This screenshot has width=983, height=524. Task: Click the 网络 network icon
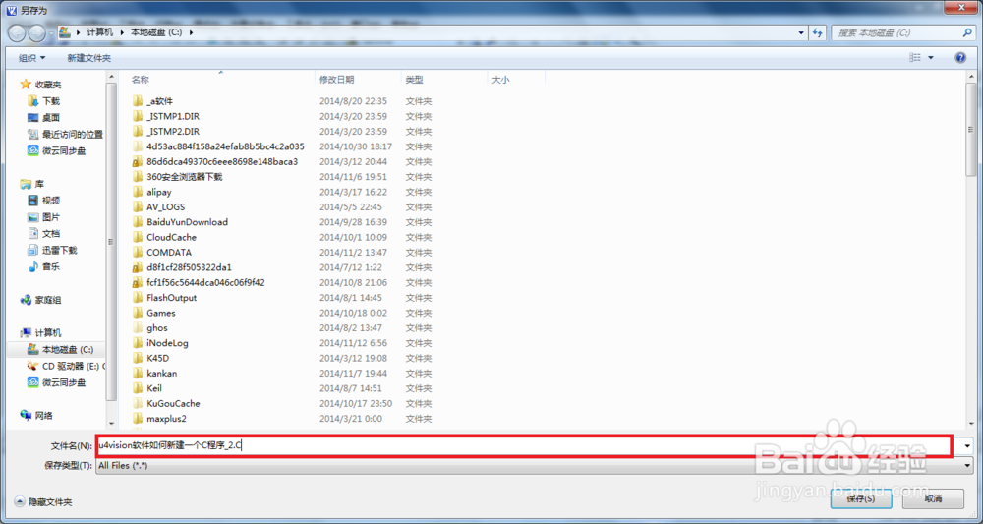pyautogui.click(x=26, y=415)
